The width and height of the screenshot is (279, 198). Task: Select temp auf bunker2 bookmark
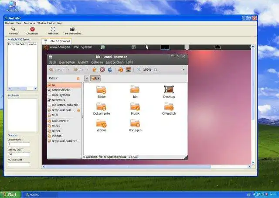pos(65,141)
